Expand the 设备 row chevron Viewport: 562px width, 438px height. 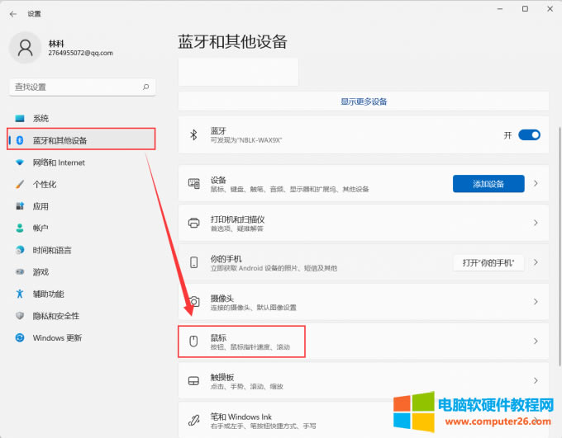(x=536, y=184)
